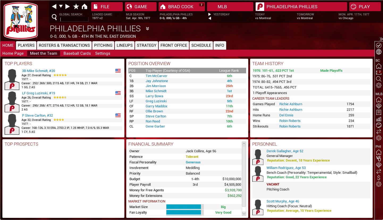Viewport: 383px width, 220px height.
Task: Switch to the ROSTERS & TRANSACTIONS tab
Action: point(64,45)
